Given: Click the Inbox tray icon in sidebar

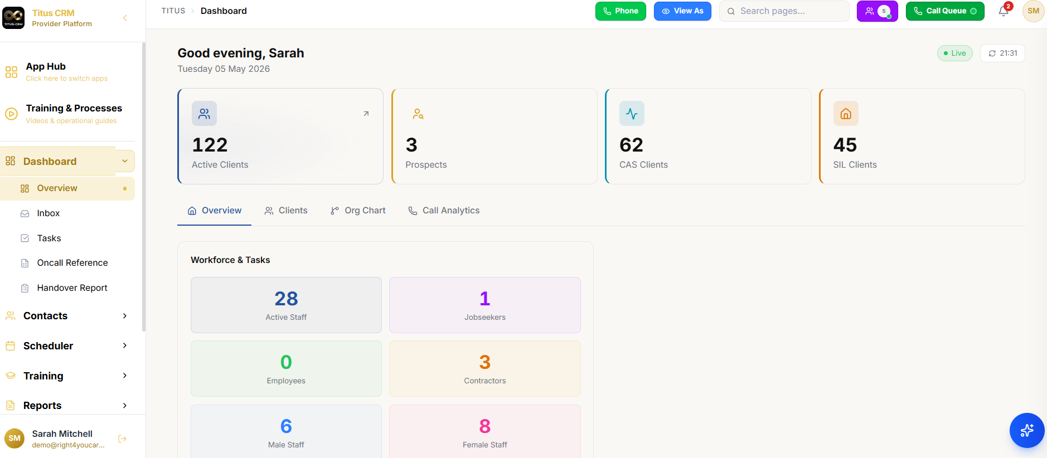Looking at the screenshot, I should point(25,213).
